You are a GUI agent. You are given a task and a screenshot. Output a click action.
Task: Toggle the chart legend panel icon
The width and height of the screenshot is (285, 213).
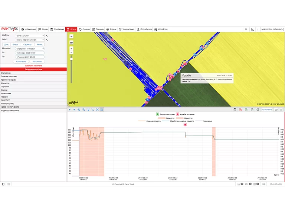102,109
